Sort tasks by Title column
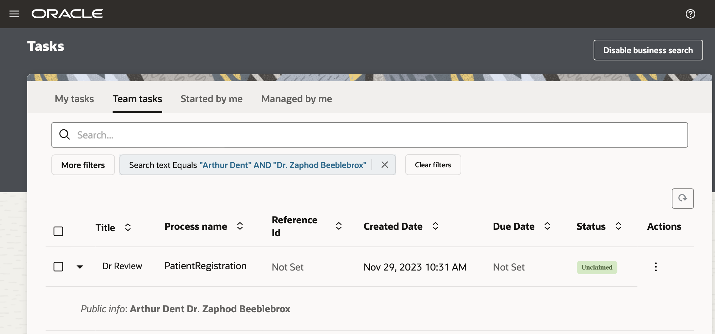This screenshot has width=715, height=334. 128,227
